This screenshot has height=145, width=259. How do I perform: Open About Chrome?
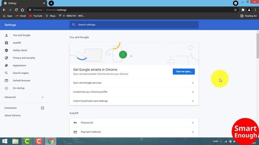pyautogui.click(x=13, y=116)
